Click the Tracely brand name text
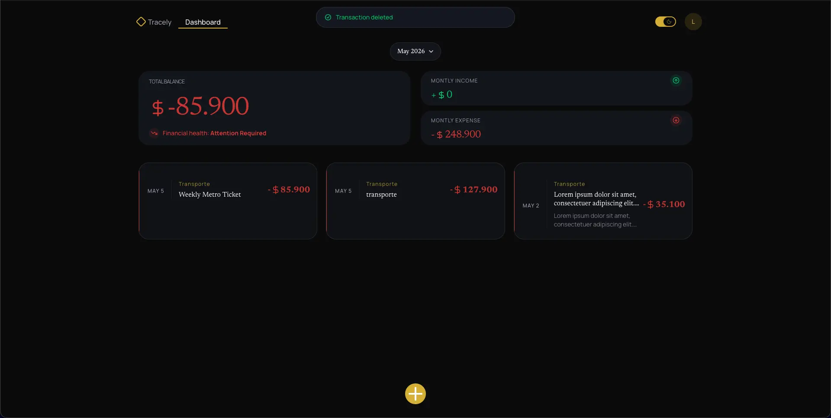The image size is (831, 418). tap(160, 22)
